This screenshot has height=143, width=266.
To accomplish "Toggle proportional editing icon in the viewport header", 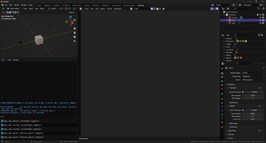I will pyautogui.click(x=74, y=9).
